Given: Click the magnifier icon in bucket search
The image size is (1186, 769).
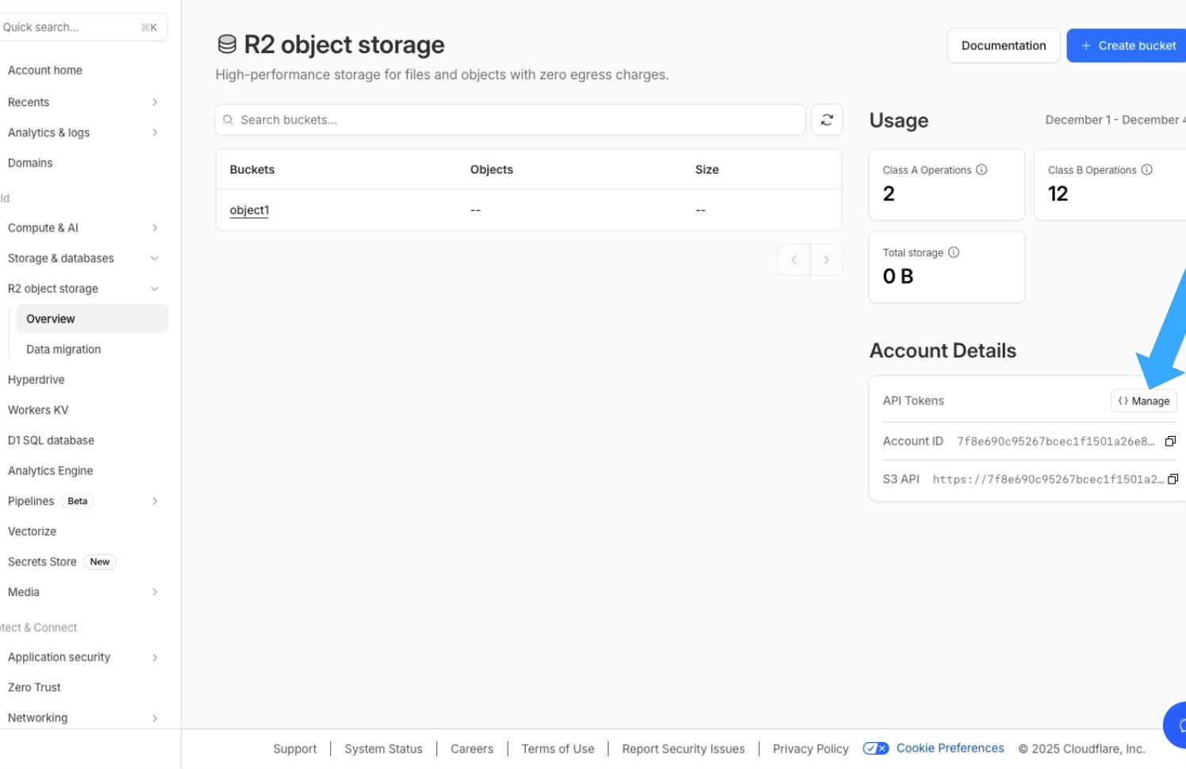Looking at the screenshot, I should [x=228, y=120].
